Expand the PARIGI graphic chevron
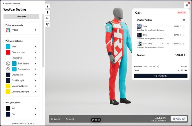 36,30
